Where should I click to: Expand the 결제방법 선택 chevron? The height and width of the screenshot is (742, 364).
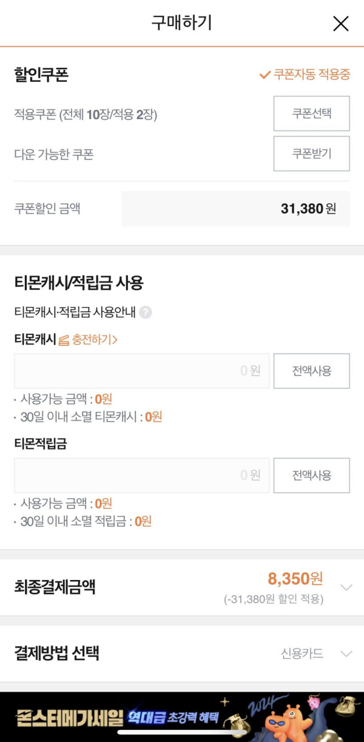(346, 653)
